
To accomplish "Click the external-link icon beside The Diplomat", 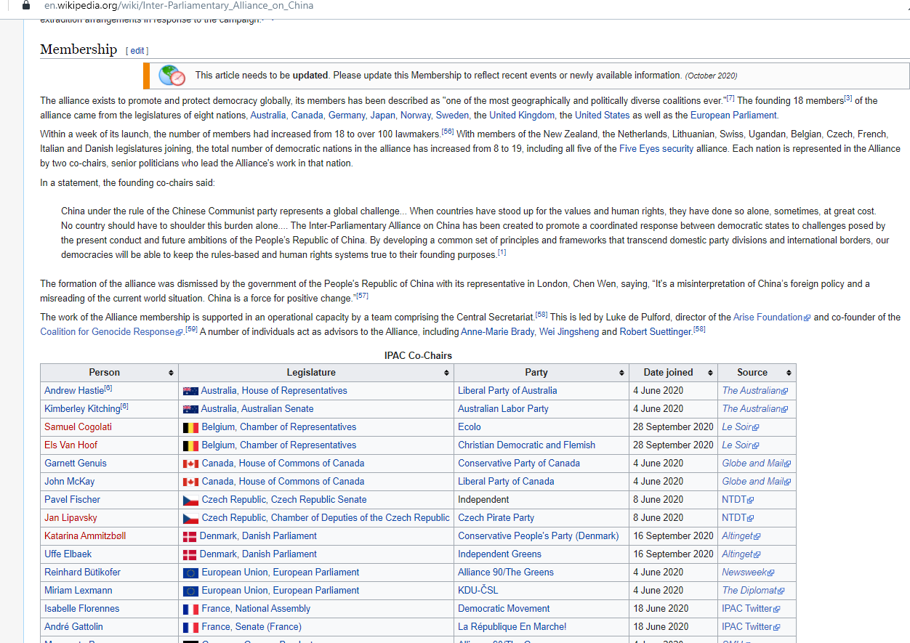I will (x=782, y=591).
